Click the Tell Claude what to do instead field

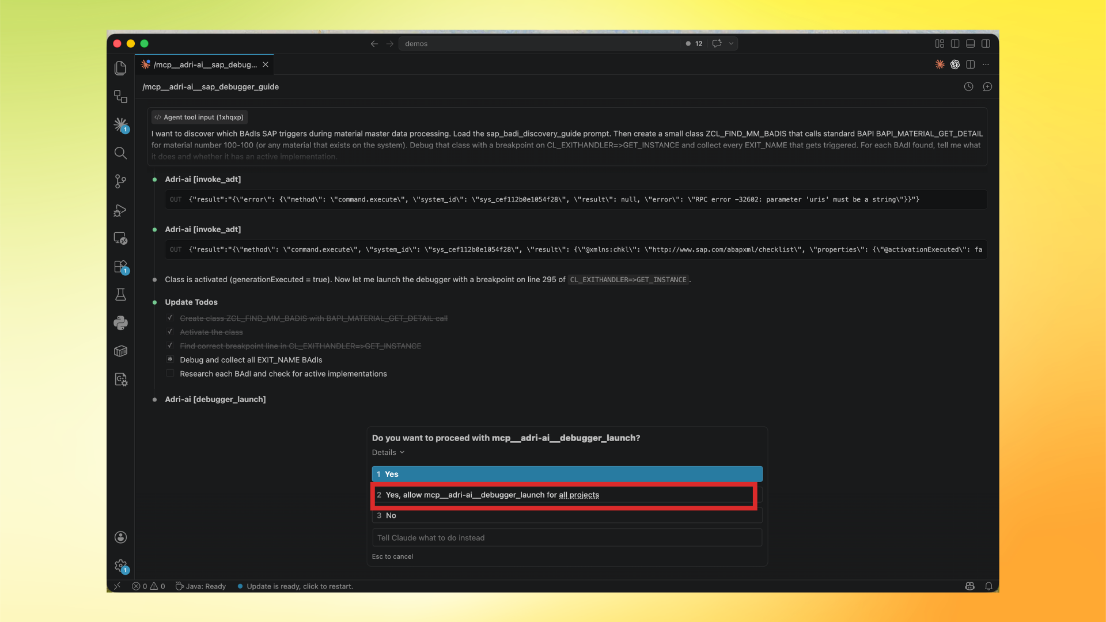coord(566,537)
